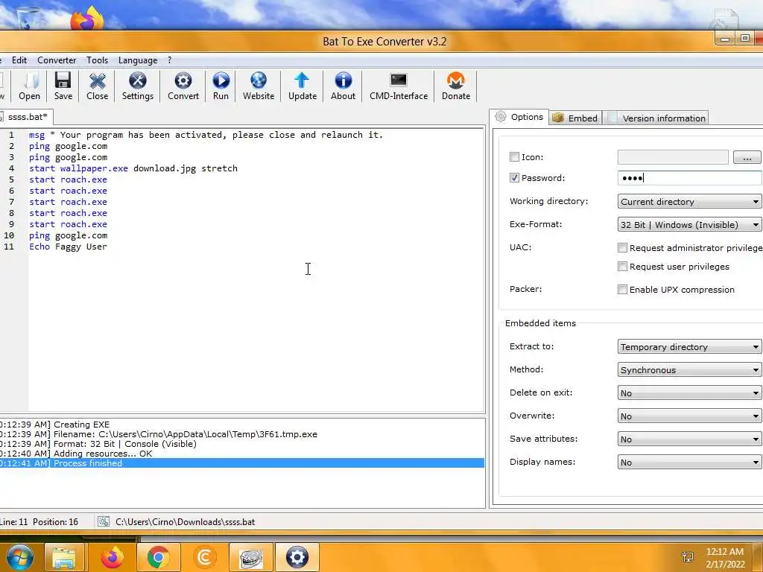Click the network tray icon
Image resolution: width=763 pixels, height=572 pixels.
click(x=688, y=557)
